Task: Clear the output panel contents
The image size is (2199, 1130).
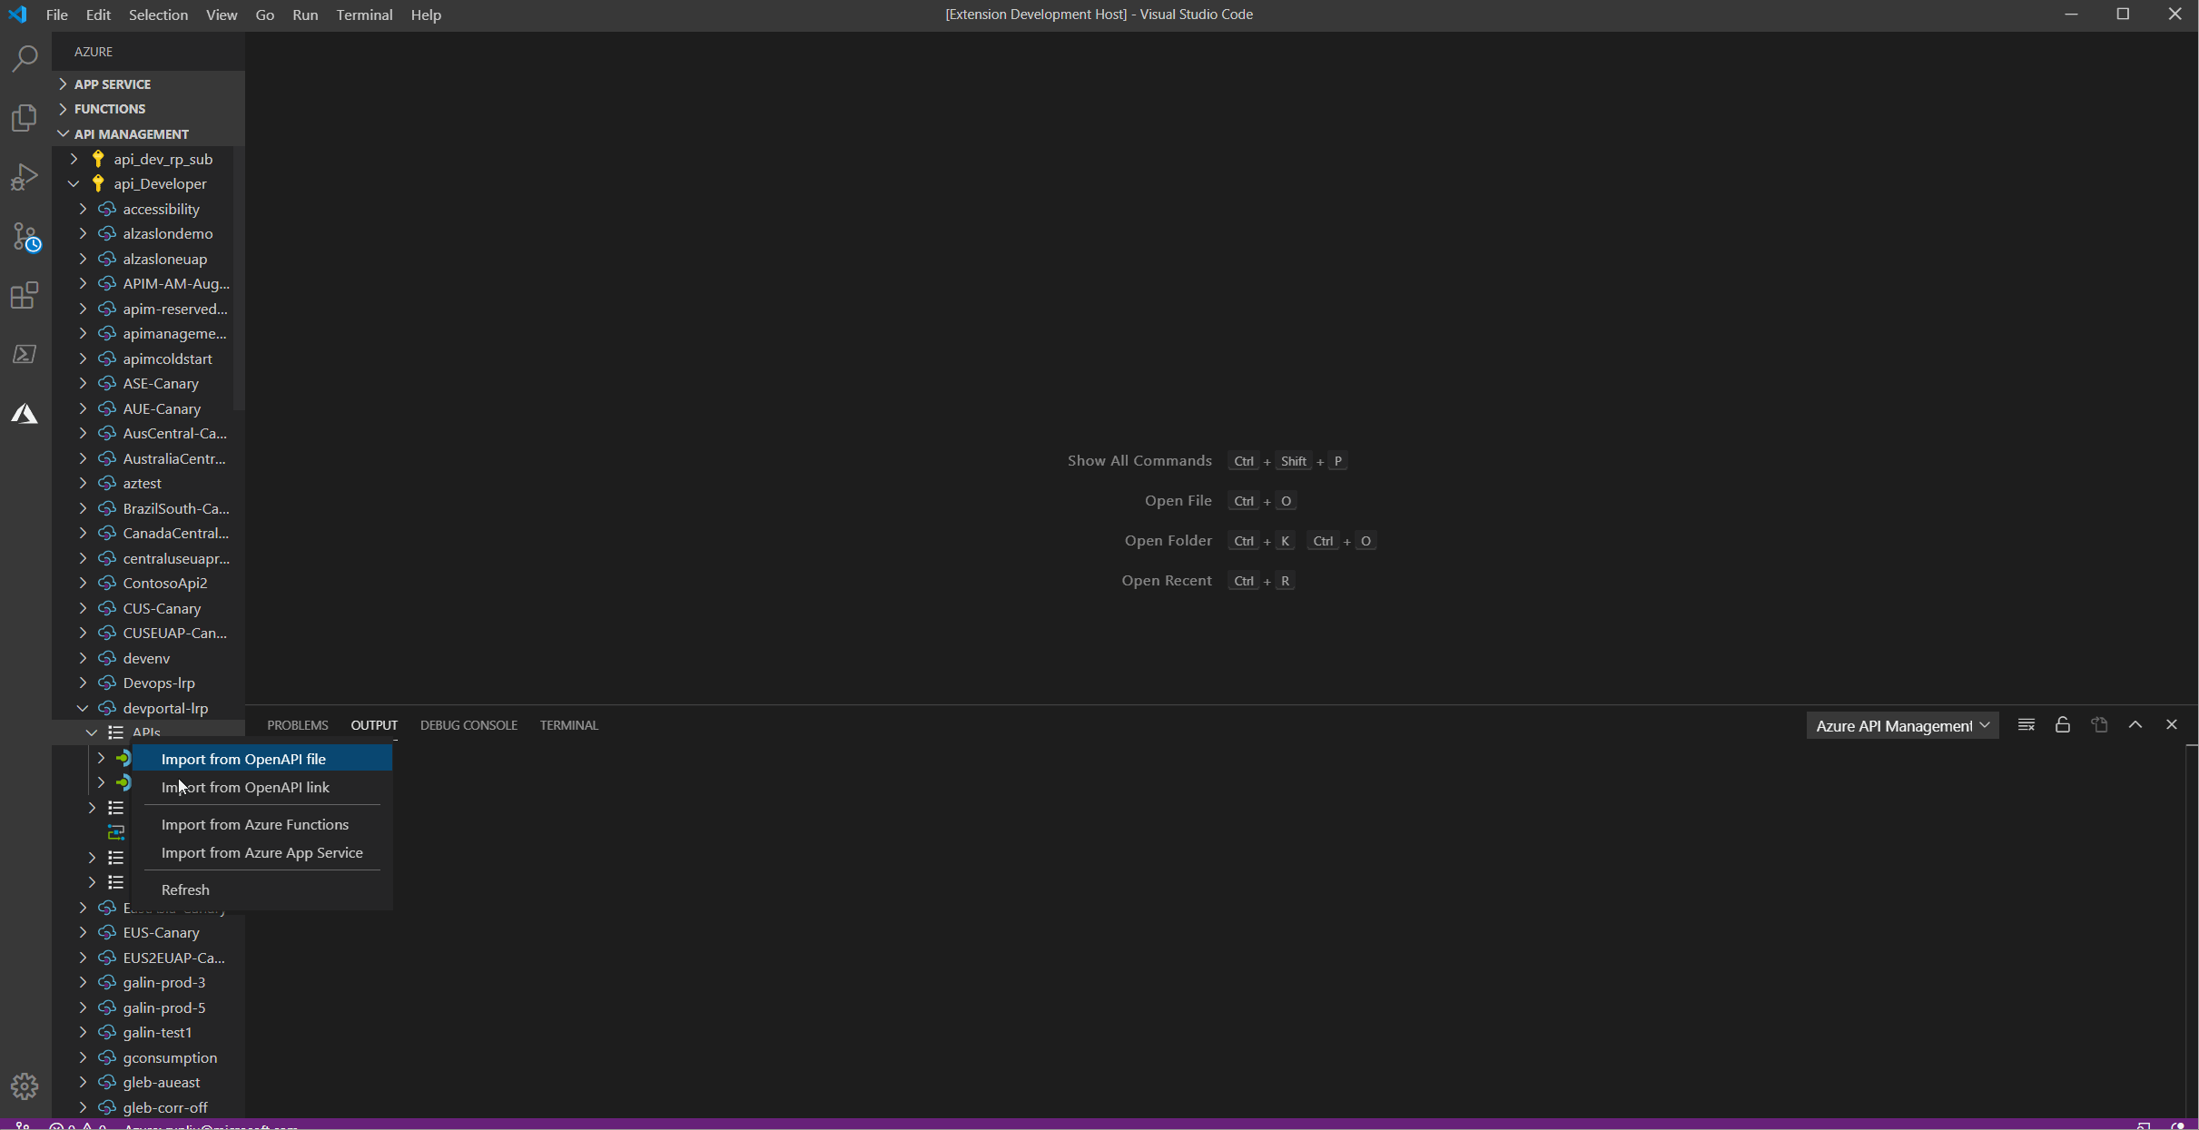Action: click(x=2026, y=724)
